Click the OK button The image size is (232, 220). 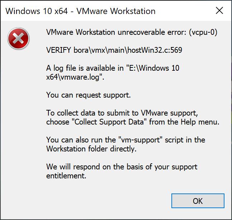click(198, 201)
